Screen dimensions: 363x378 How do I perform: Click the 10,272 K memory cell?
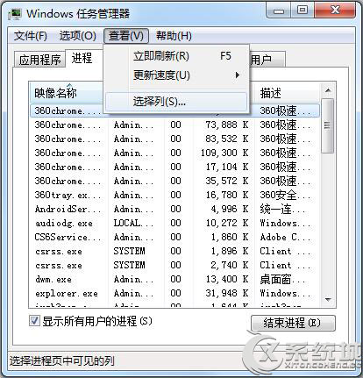pos(227,223)
